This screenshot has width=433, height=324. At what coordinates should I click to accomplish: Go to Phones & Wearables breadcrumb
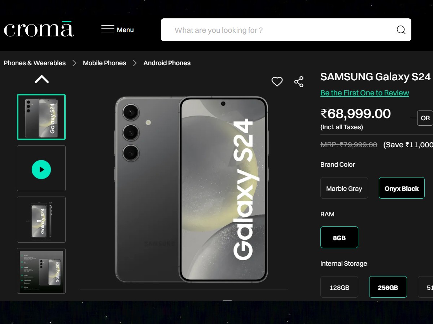(x=35, y=63)
